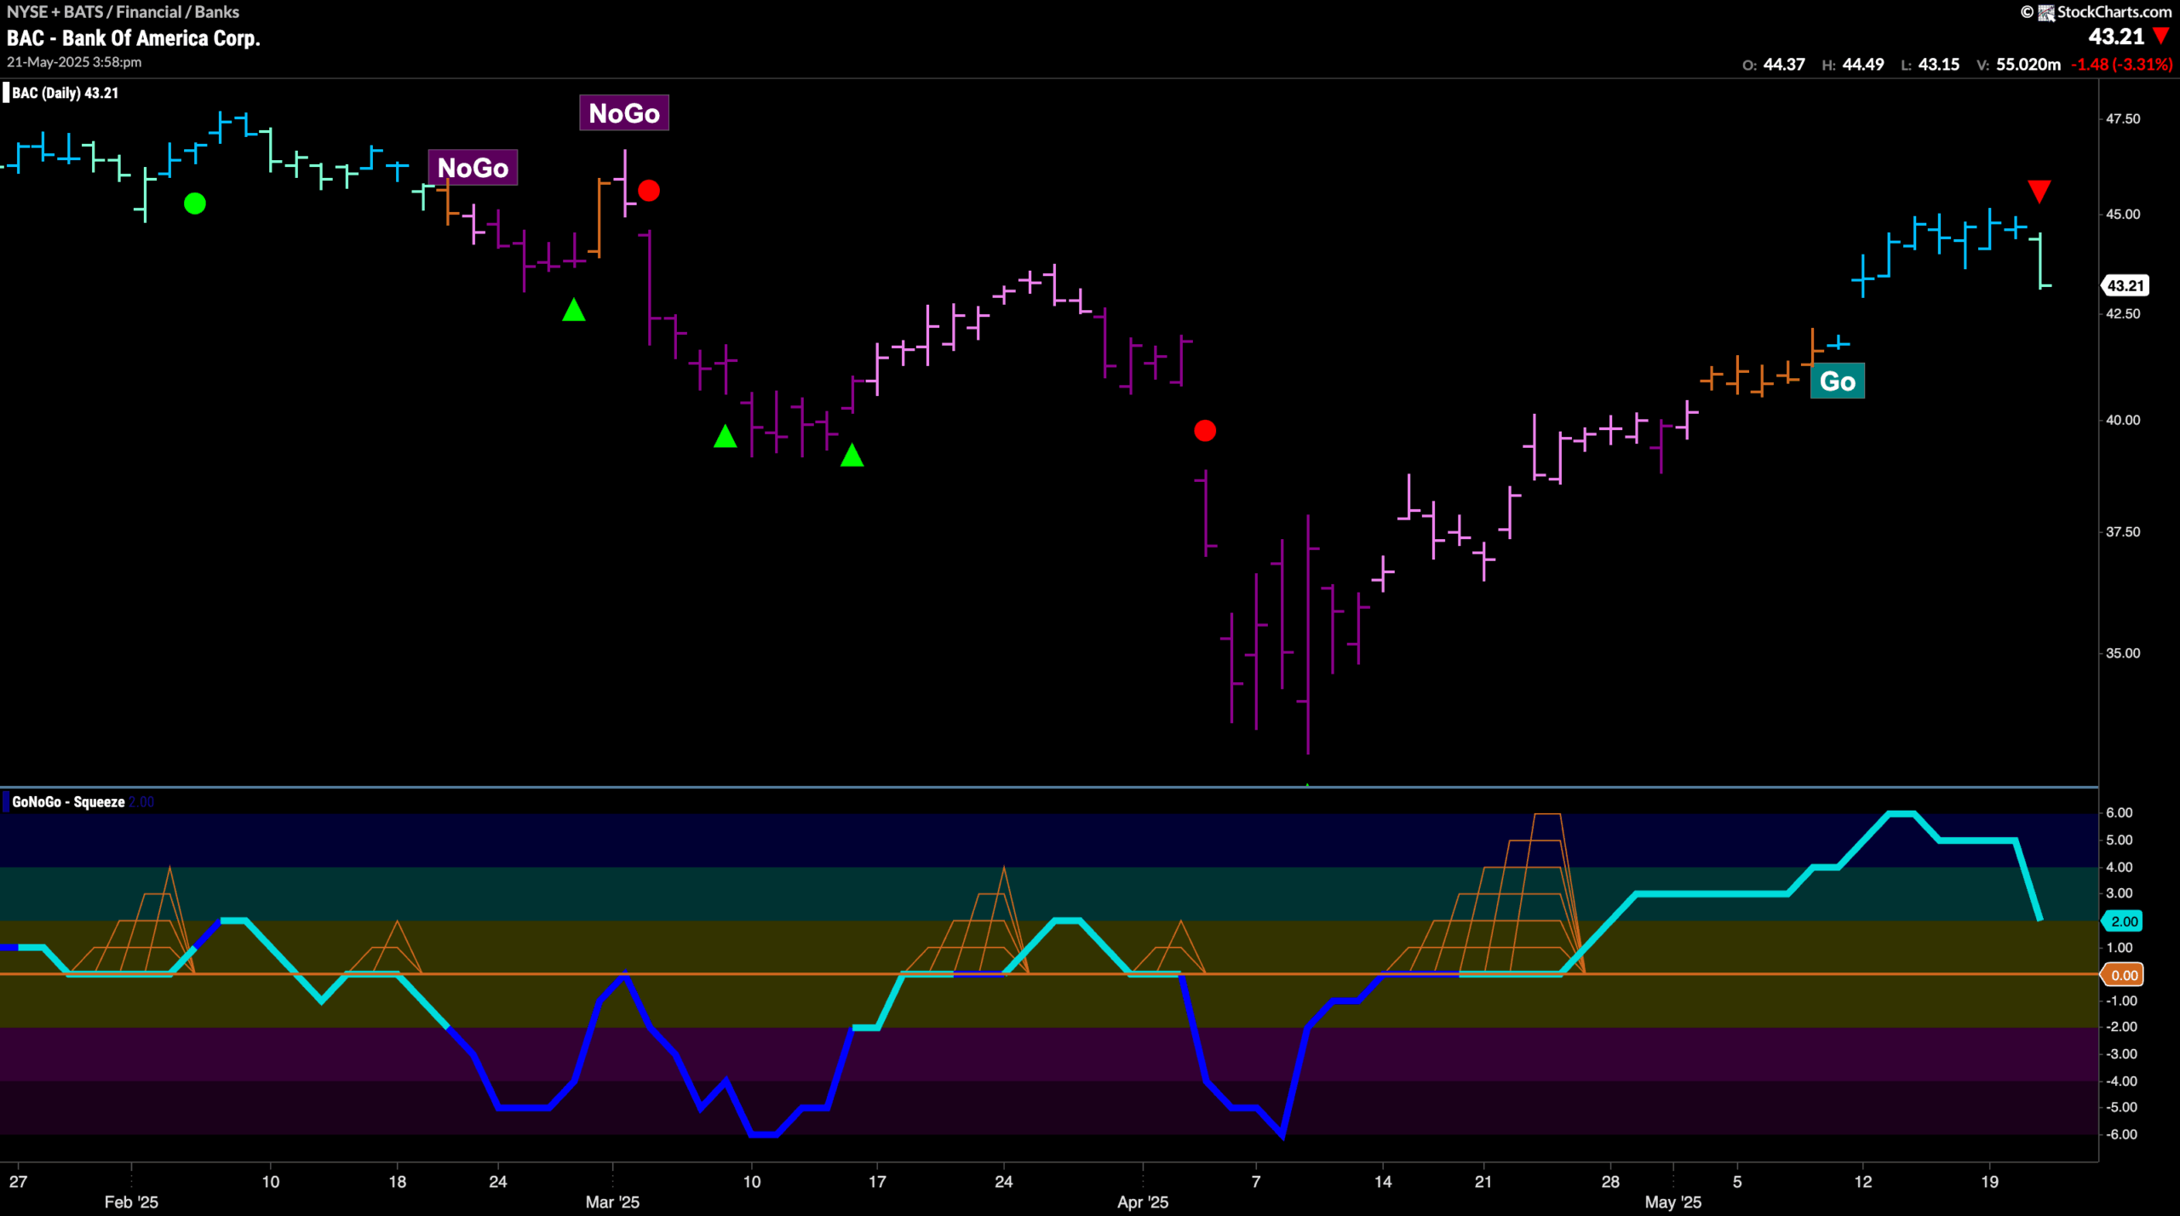
Task: Click the red circle marker in early April
Action: point(1205,431)
